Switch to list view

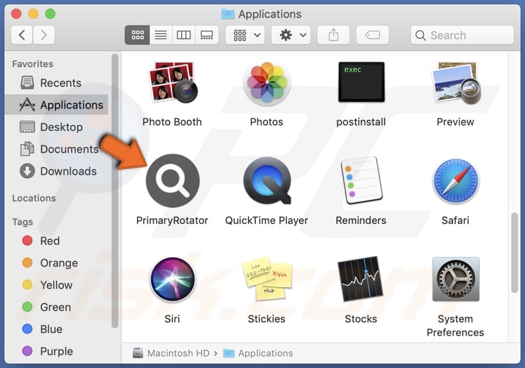click(x=161, y=35)
